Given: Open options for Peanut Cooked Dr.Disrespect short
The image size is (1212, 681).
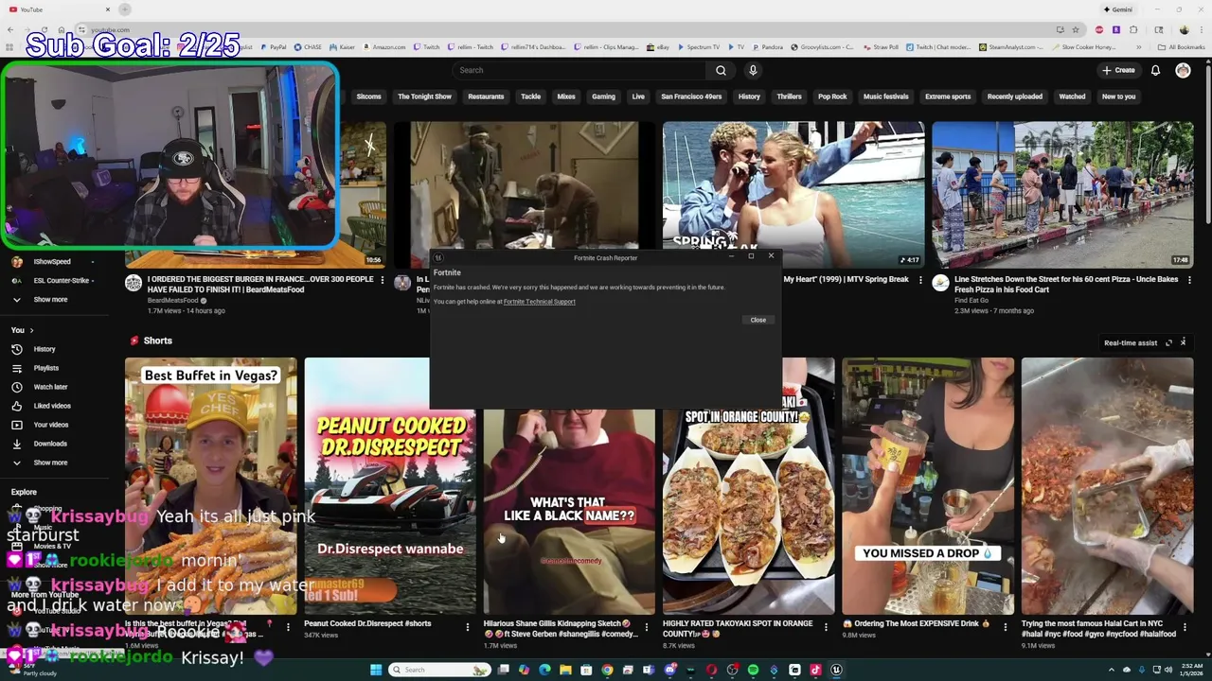Looking at the screenshot, I should [467, 626].
